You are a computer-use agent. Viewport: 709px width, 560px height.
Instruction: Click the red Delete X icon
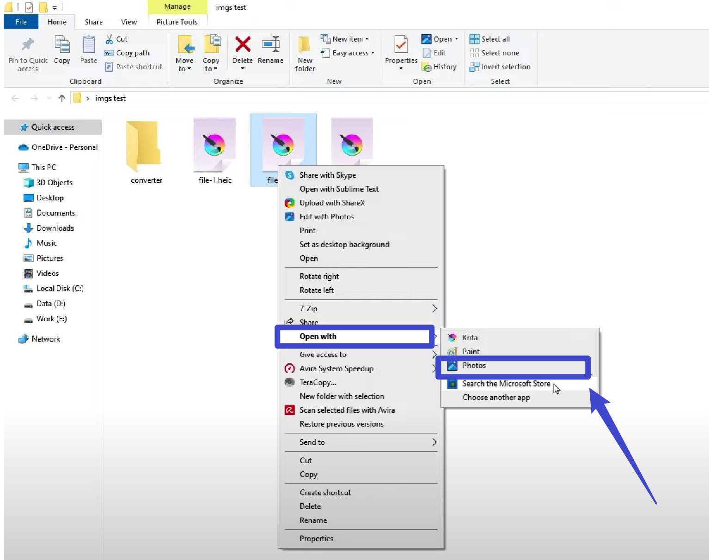click(x=243, y=45)
